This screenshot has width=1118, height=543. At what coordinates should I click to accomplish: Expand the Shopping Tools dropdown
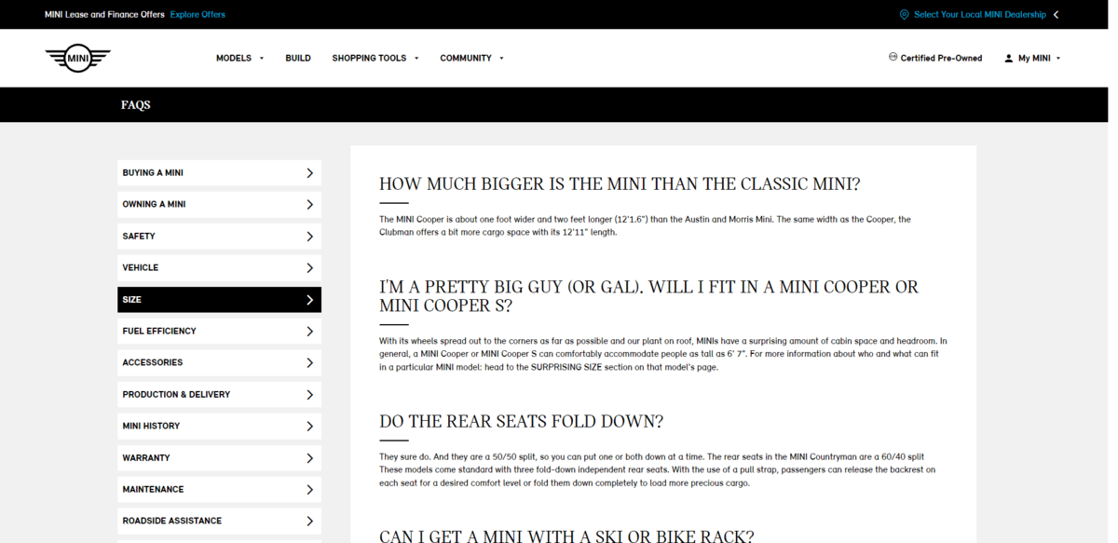pos(375,58)
